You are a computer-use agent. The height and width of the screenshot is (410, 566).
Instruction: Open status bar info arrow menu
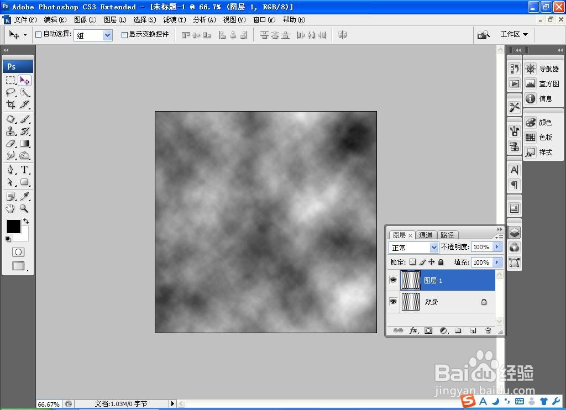point(172,403)
